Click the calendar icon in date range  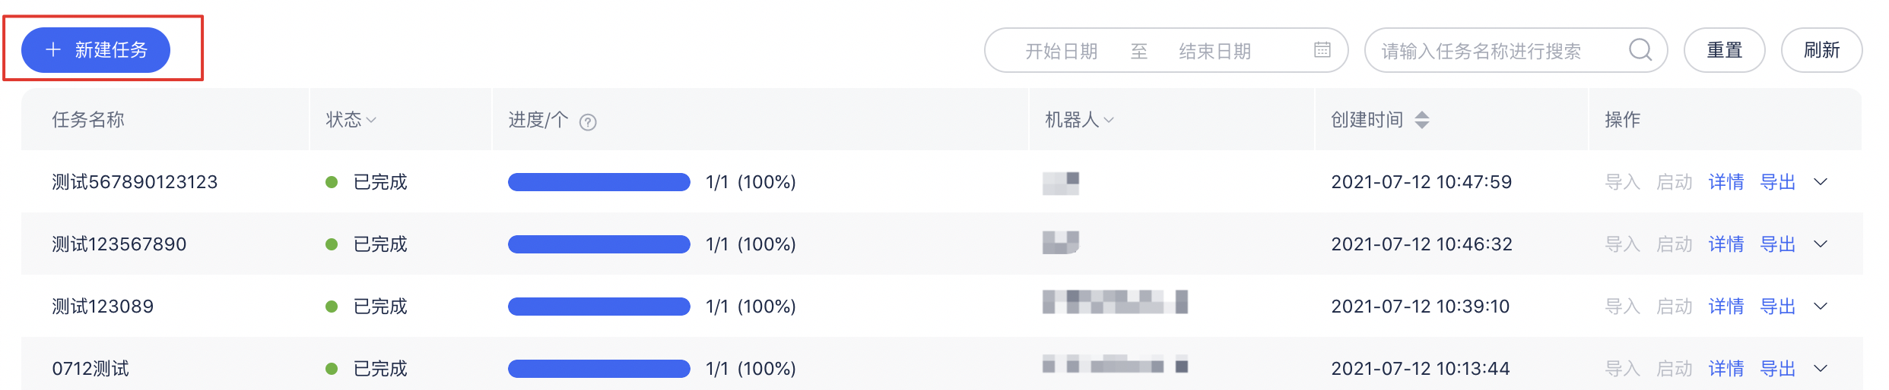coord(1322,50)
